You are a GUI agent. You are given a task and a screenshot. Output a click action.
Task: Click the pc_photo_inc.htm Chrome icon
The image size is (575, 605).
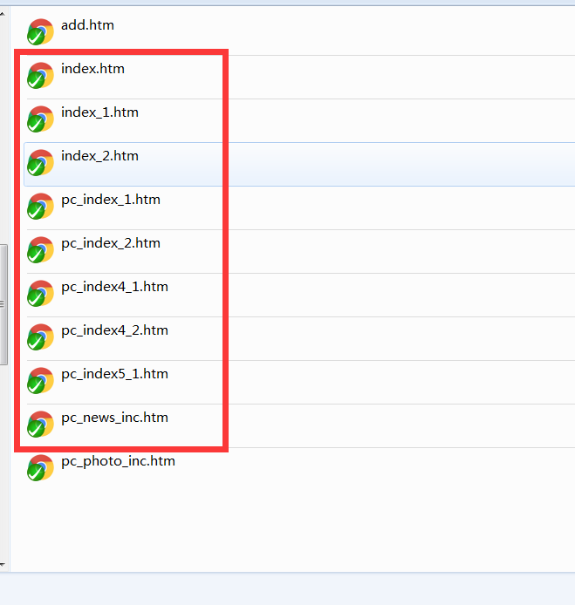[40, 468]
